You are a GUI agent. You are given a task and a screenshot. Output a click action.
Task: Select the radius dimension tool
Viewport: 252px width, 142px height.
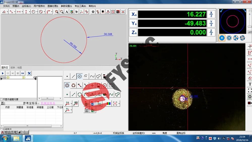coord(34,12)
